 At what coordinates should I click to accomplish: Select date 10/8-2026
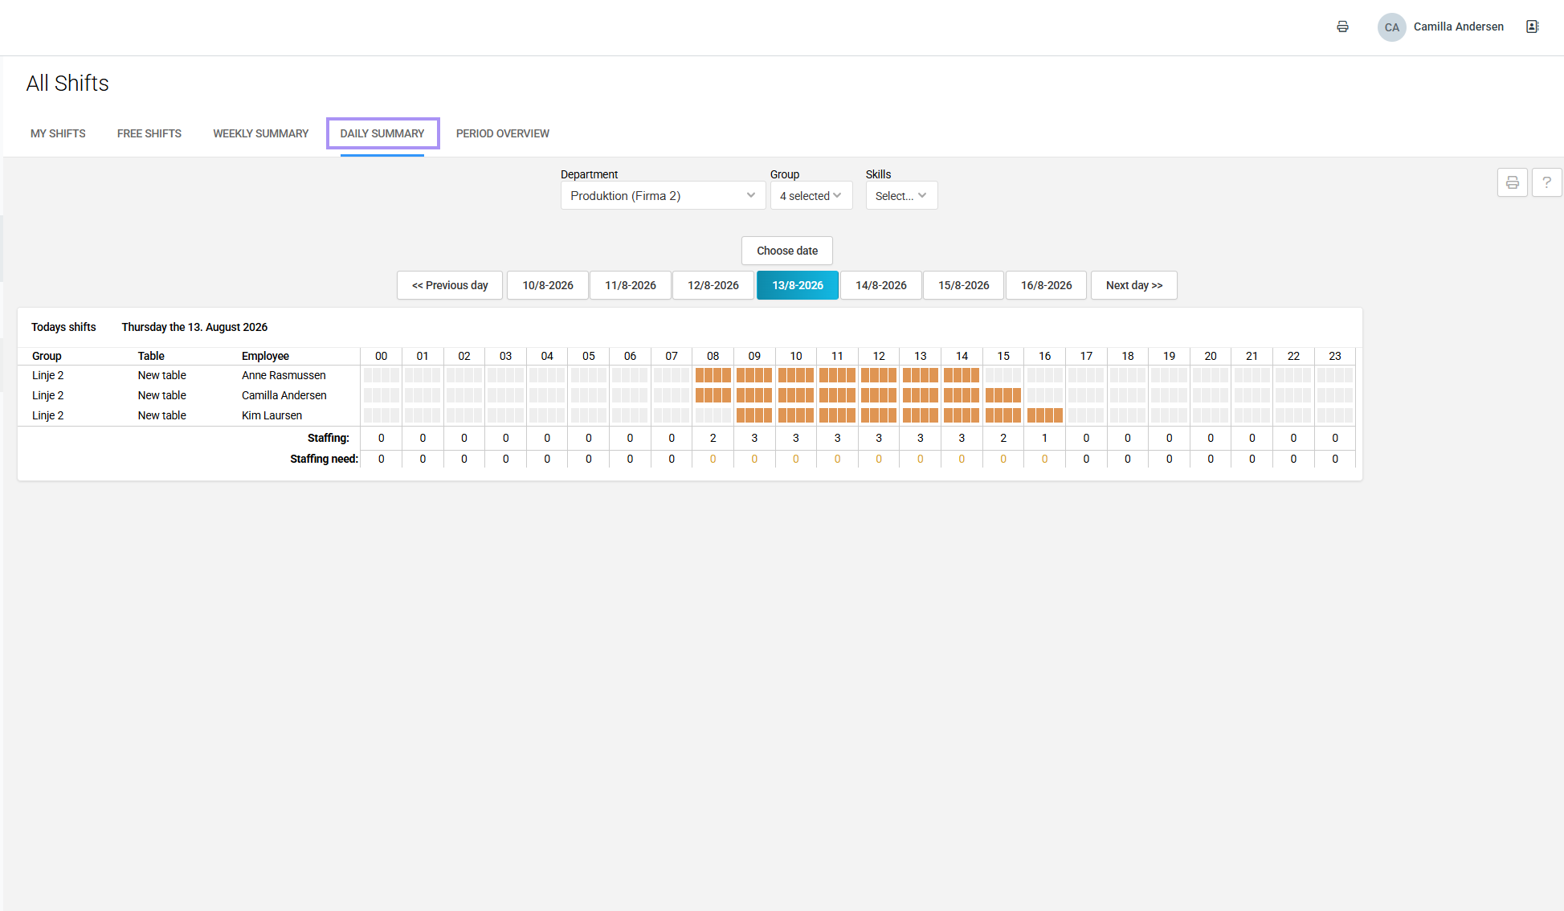coord(548,285)
